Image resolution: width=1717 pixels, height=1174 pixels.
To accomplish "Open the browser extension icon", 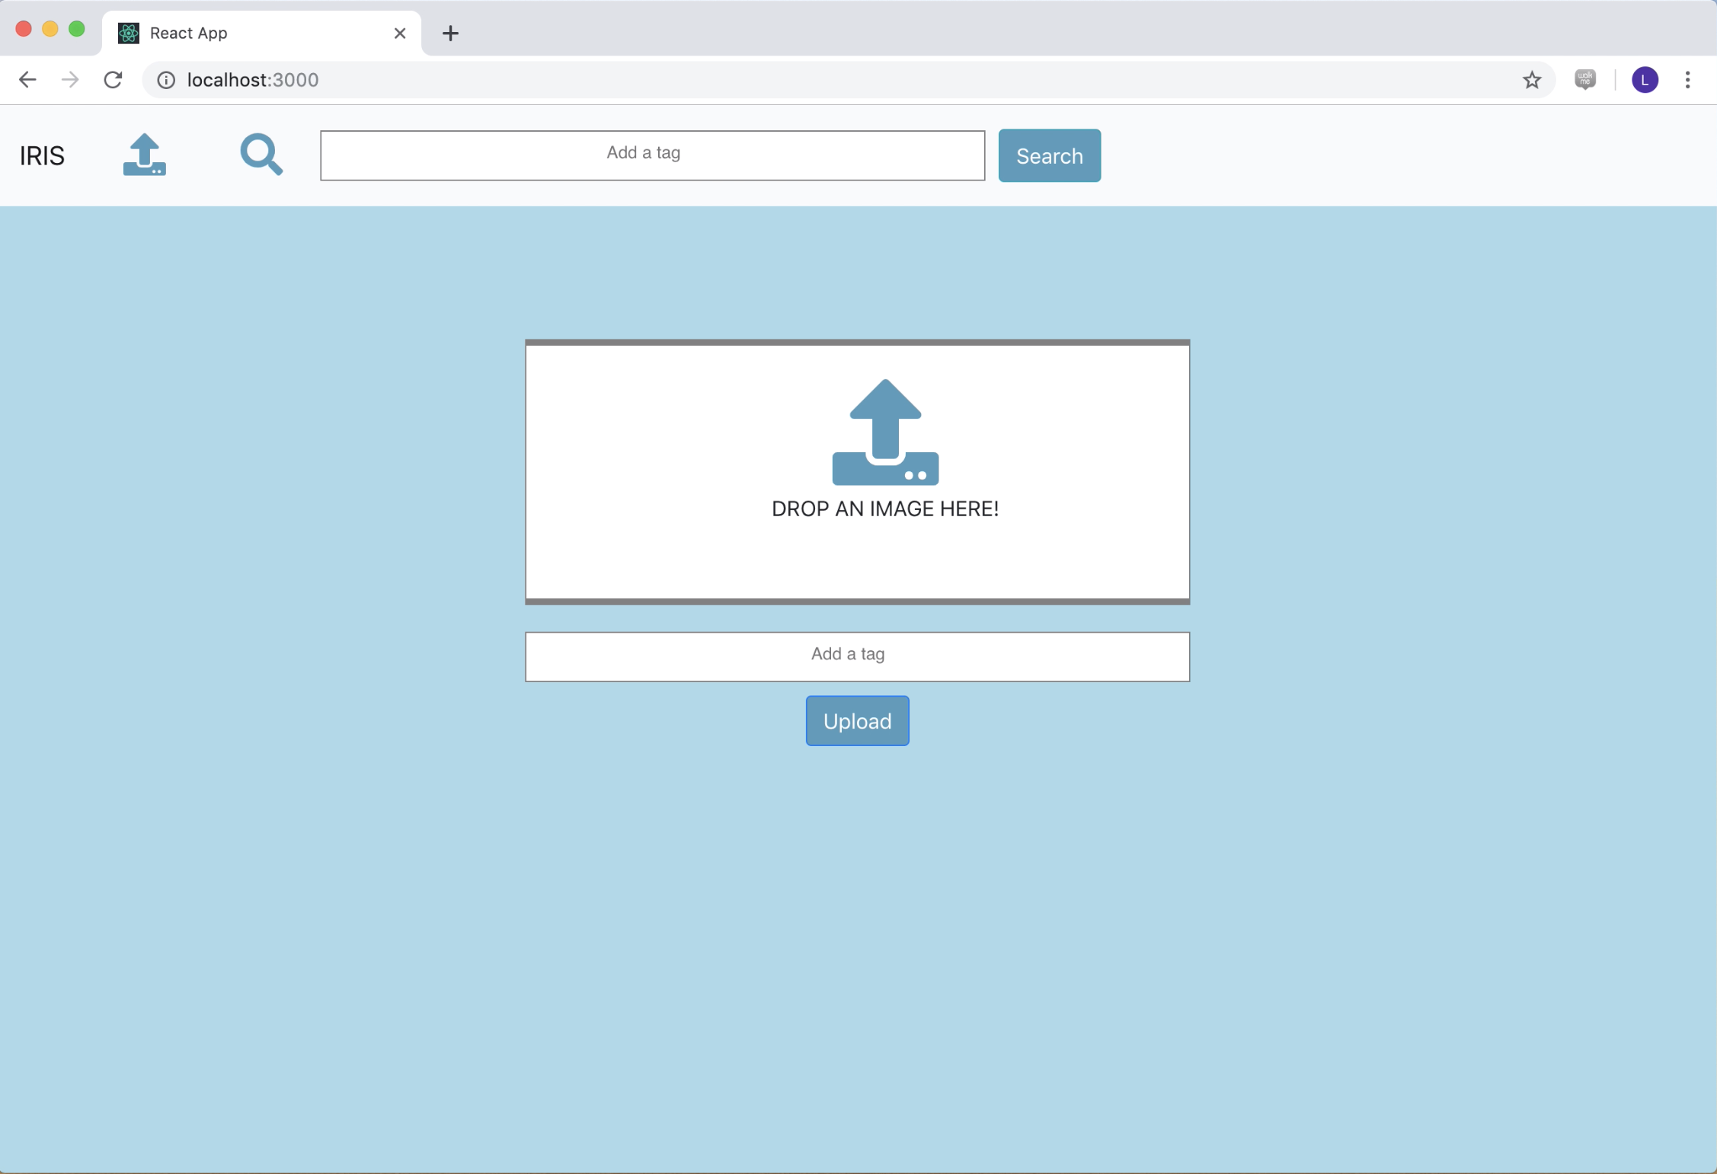I will coord(1584,79).
